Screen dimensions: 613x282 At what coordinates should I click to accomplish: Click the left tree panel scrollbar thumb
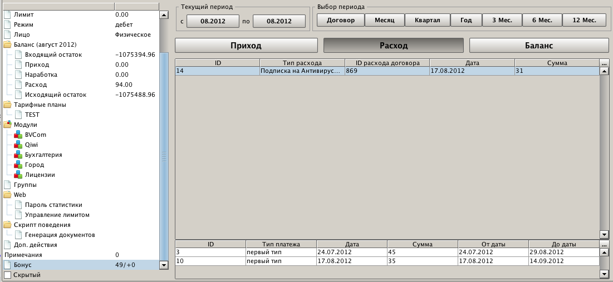click(164, 155)
